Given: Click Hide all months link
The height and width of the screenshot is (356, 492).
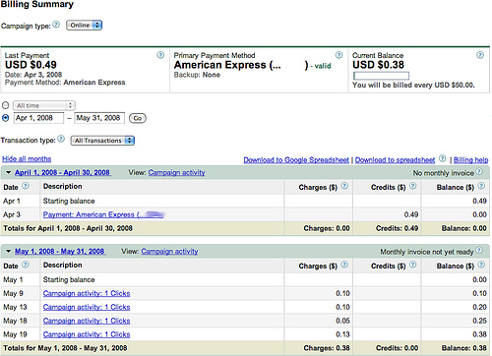Looking at the screenshot, I should tap(27, 159).
